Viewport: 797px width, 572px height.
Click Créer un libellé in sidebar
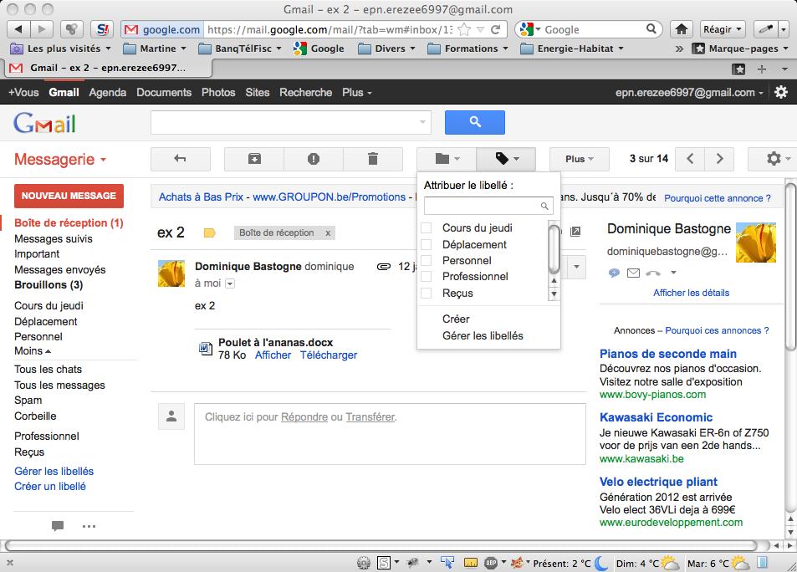tap(50, 486)
